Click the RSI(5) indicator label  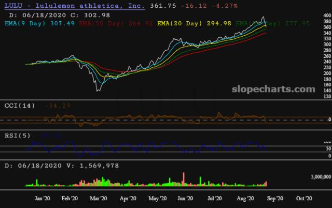point(15,135)
